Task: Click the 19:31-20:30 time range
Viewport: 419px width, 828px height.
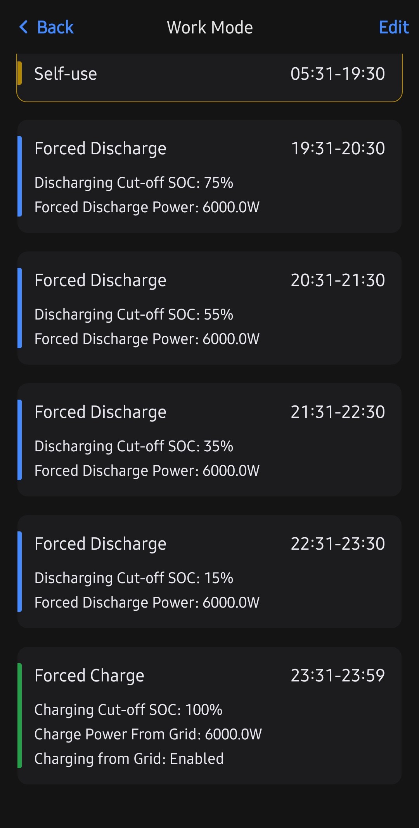Action: 338,148
